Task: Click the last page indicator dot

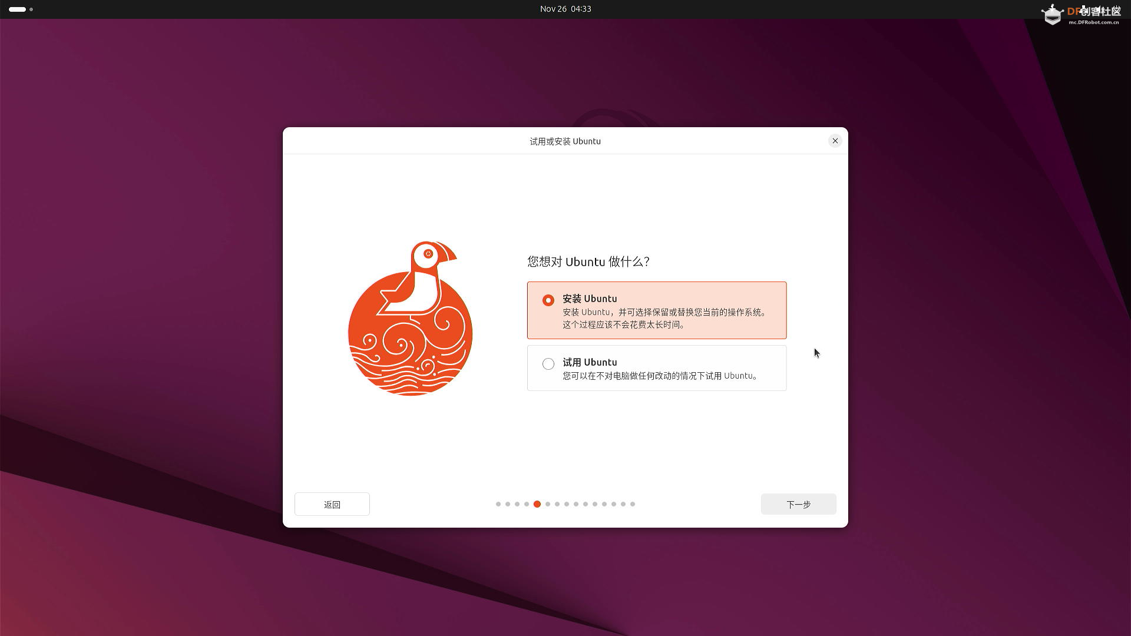Action: pyautogui.click(x=633, y=504)
